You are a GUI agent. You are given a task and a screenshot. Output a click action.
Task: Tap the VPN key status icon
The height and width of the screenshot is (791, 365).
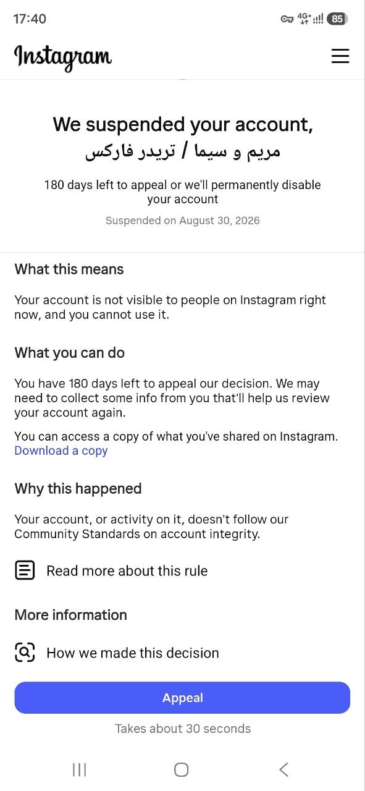[x=287, y=19]
